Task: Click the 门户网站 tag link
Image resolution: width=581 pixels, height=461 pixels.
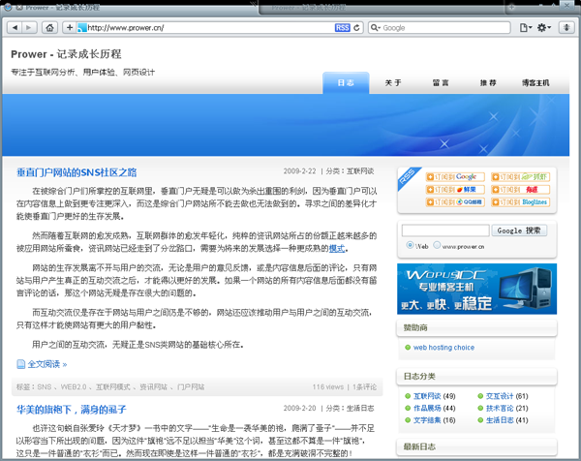Action: tap(191, 386)
